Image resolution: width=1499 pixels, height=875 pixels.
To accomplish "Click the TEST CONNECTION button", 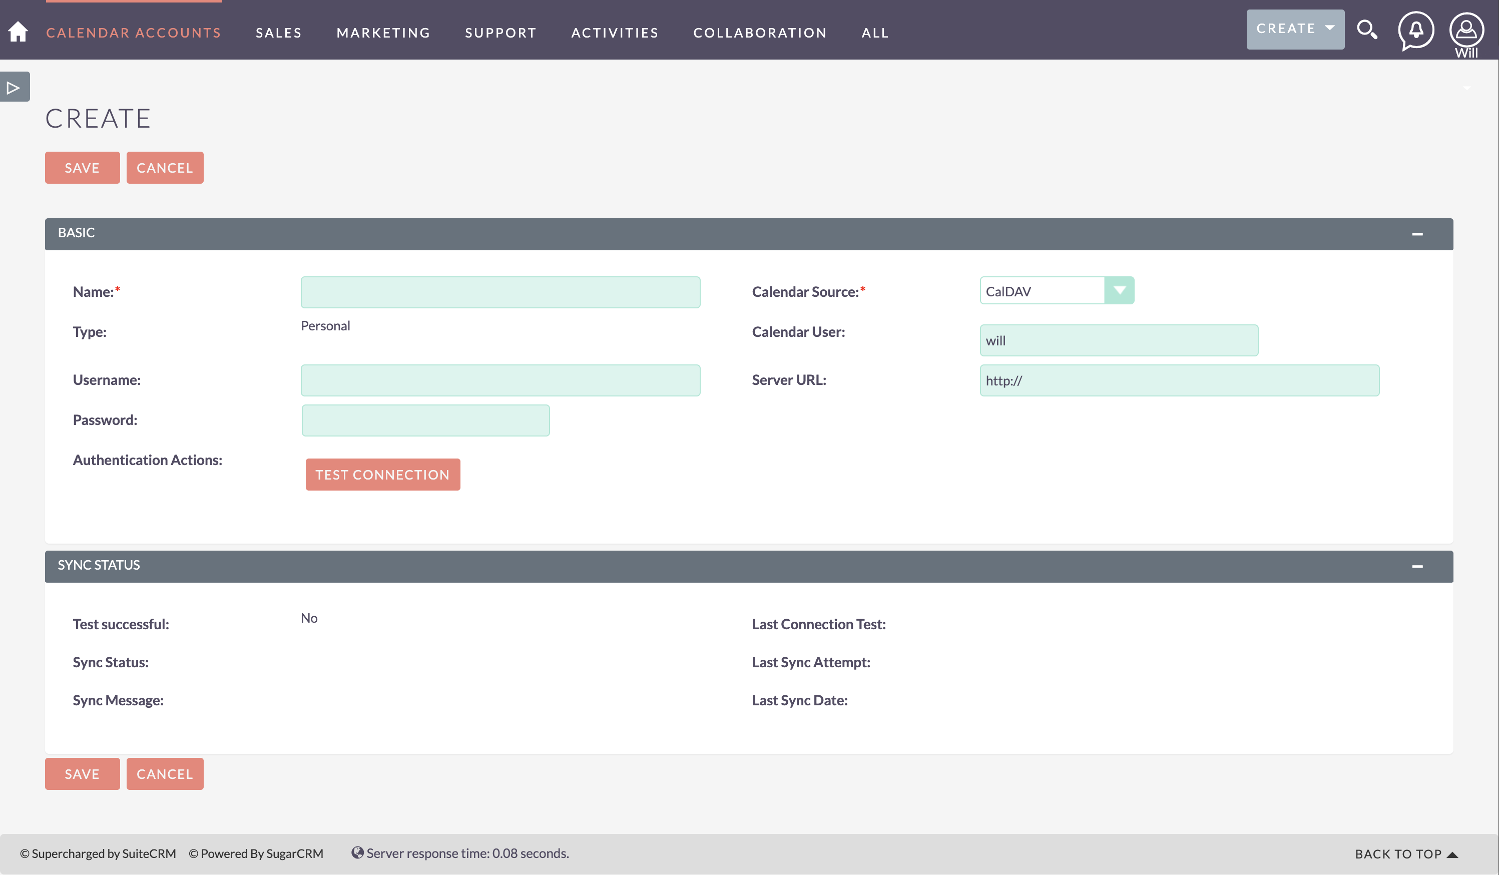I will tap(382, 474).
